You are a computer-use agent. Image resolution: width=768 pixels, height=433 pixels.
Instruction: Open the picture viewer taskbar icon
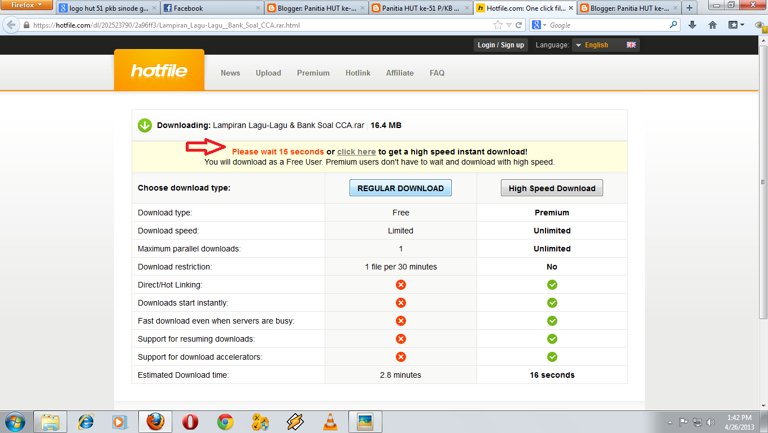[365, 422]
